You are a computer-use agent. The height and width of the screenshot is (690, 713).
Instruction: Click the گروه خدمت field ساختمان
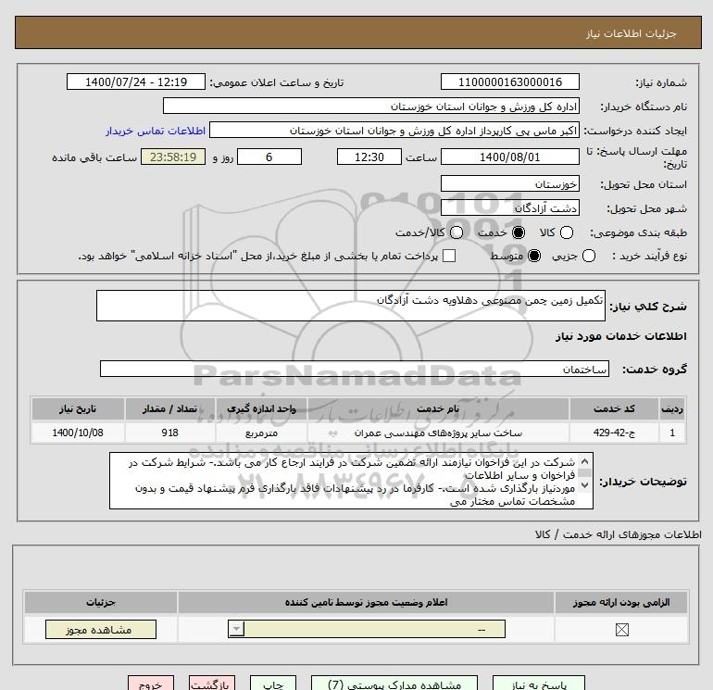(x=355, y=369)
